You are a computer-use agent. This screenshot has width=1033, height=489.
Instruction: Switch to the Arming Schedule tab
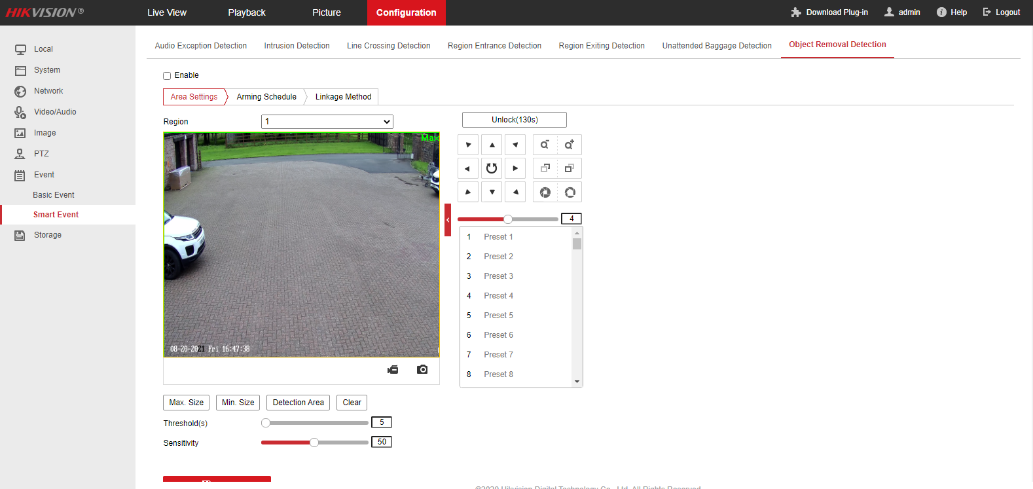[x=266, y=97]
